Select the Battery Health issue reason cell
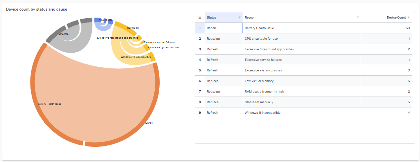The image size is (420, 162). pos(301,28)
